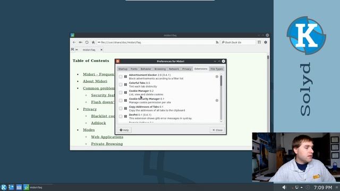Image resolution: width=340 pixels, height=191 pixels.
Task: Open the volume control in system tray
Action: [x=284, y=187]
